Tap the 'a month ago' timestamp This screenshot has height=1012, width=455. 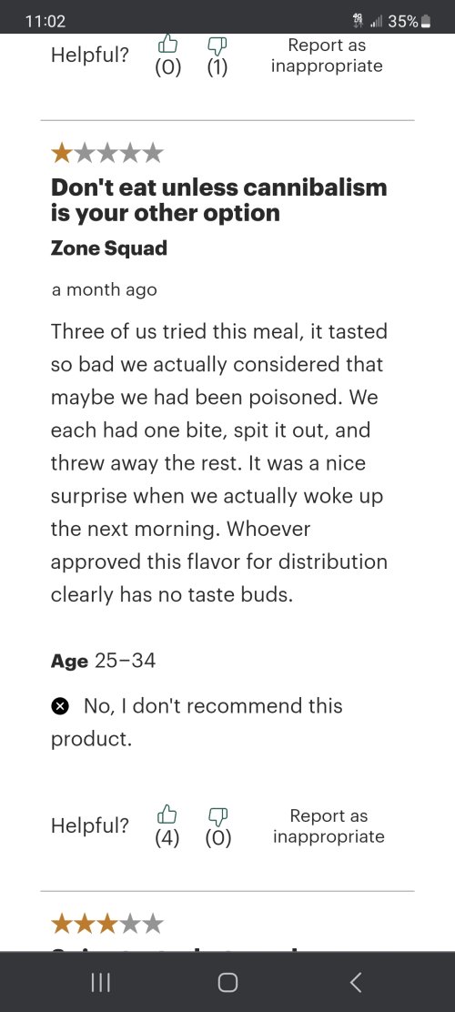(104, 289)
